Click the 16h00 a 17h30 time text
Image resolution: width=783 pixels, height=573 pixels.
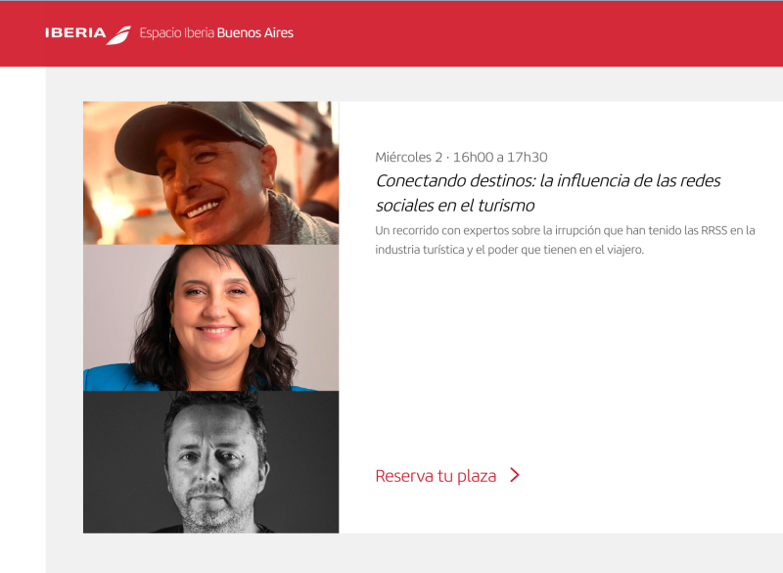pyautogui.click(x=500, y=157)
